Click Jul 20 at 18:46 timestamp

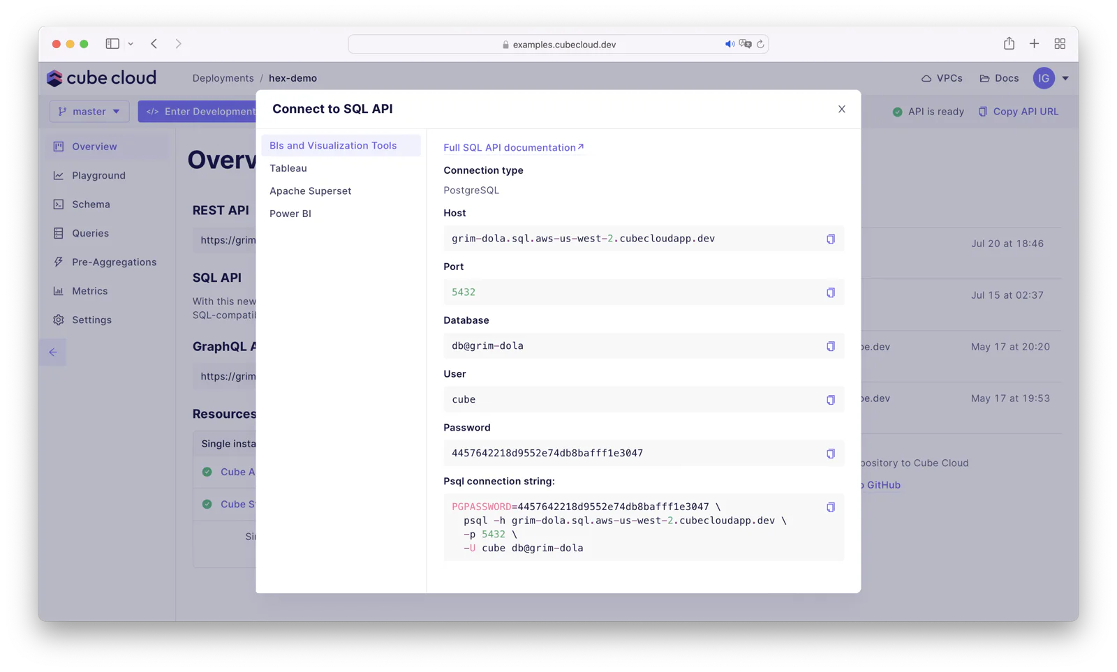pos(1007,244)
